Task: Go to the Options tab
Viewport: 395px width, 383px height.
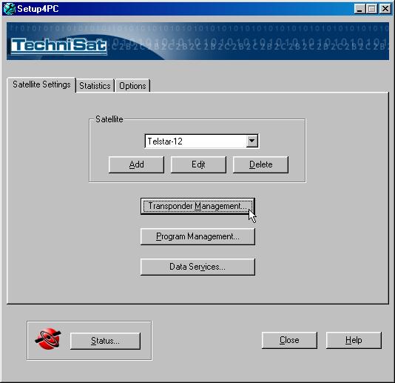Action: point(132,86)
